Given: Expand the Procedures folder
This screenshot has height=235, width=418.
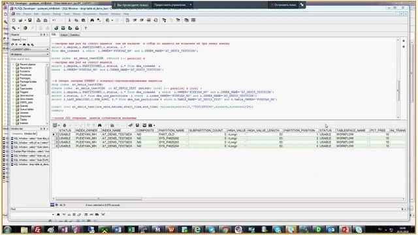Looking at the screenshot, I should click(x=13, y=75).
